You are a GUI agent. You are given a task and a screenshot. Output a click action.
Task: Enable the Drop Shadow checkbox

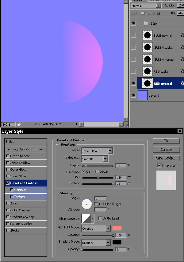[8, 156]
